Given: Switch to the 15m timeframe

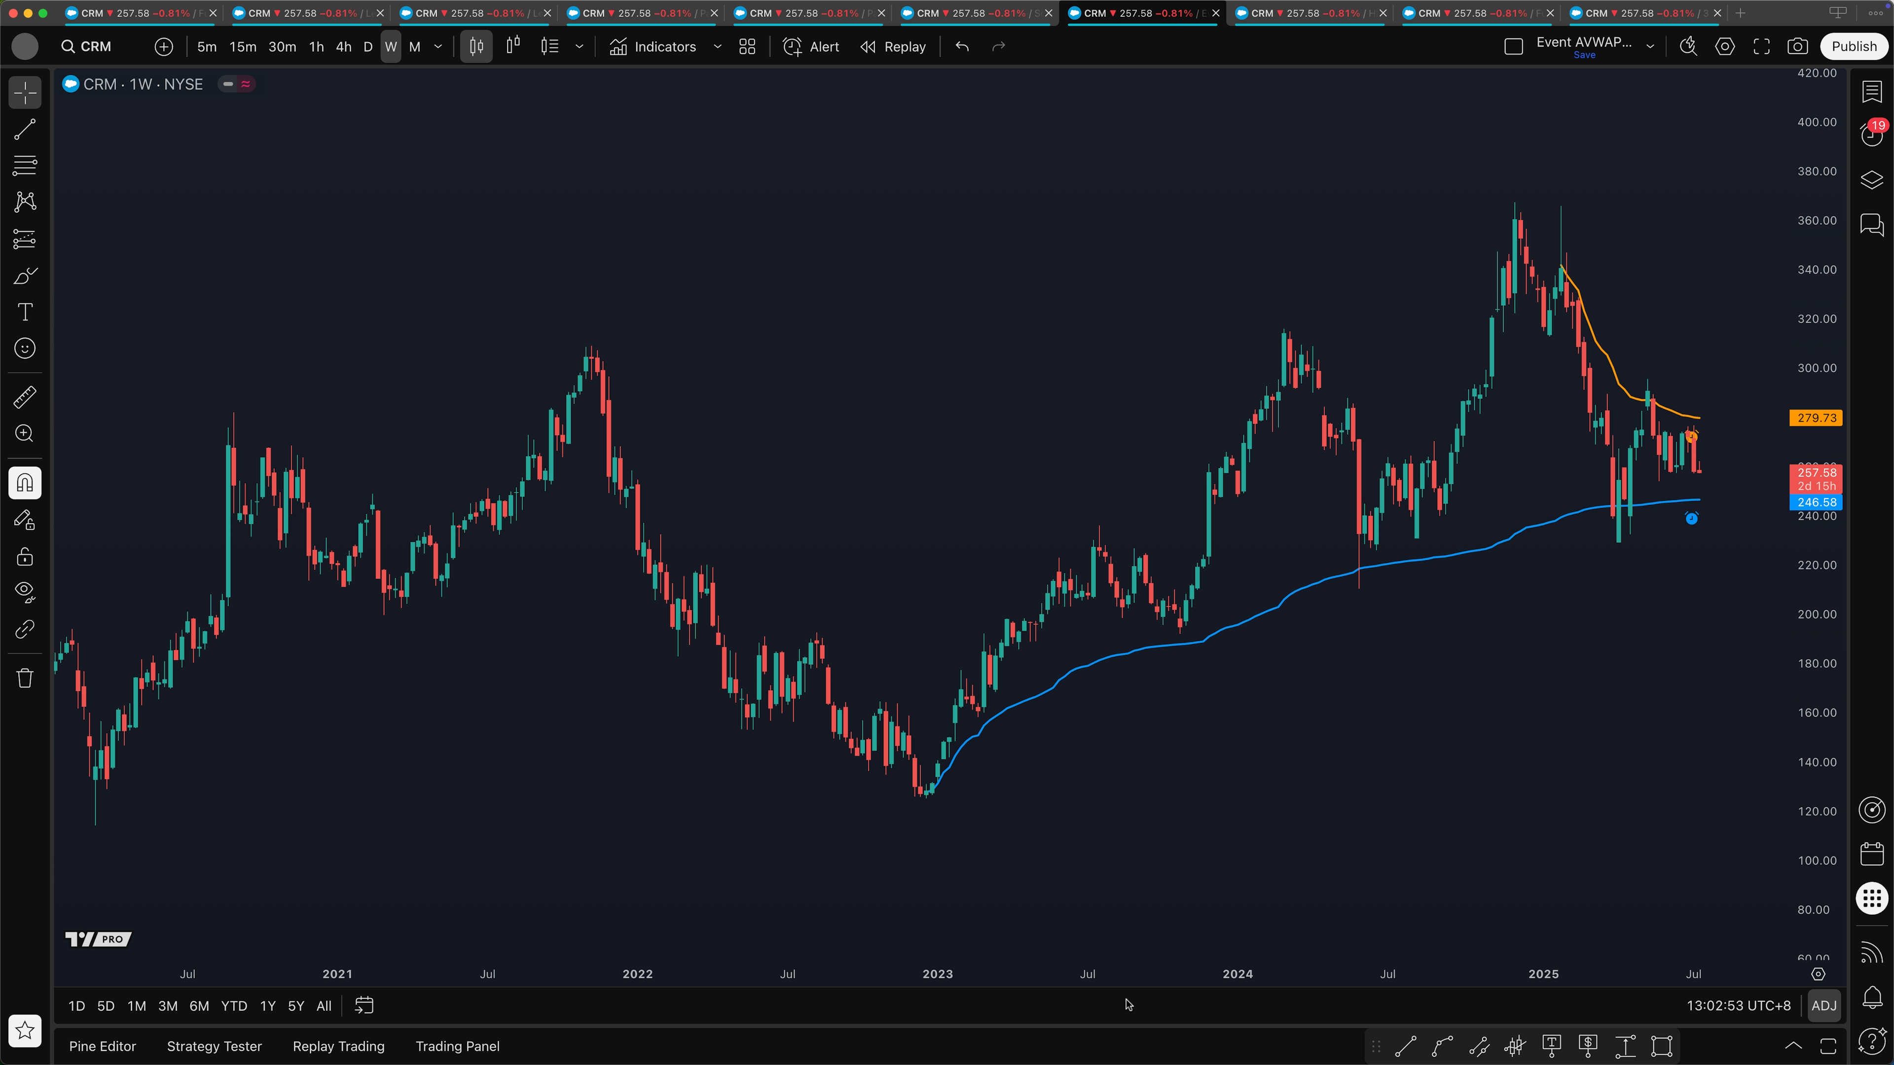Looking at the screenshot, I should click(243, 47).
